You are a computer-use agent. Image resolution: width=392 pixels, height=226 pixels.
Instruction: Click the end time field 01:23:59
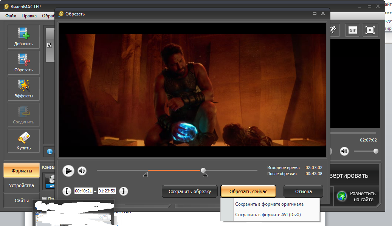click(107, 191)
